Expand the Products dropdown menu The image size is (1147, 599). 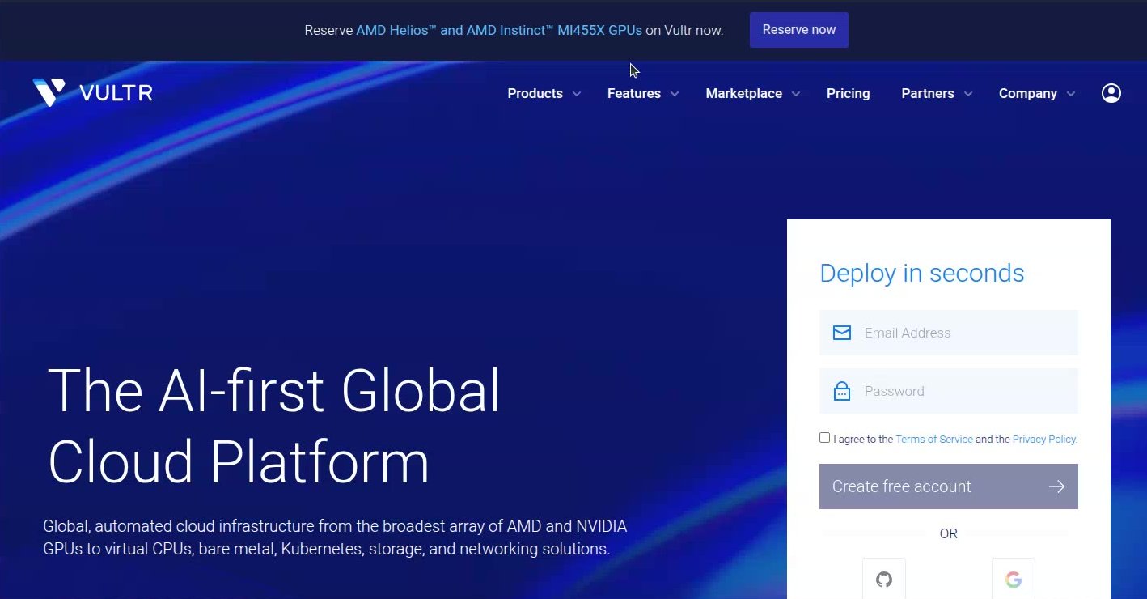(544, 94)
